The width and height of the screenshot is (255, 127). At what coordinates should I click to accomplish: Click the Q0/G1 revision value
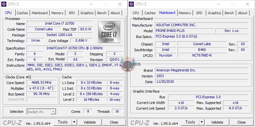pyautogui.click(x=115, y=59)
